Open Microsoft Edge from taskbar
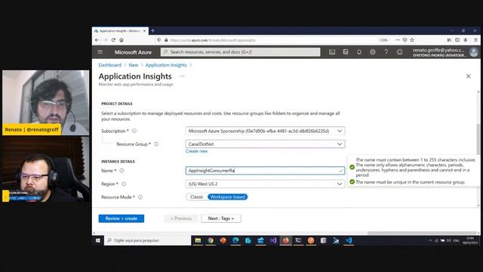 (x=235, y=240)
